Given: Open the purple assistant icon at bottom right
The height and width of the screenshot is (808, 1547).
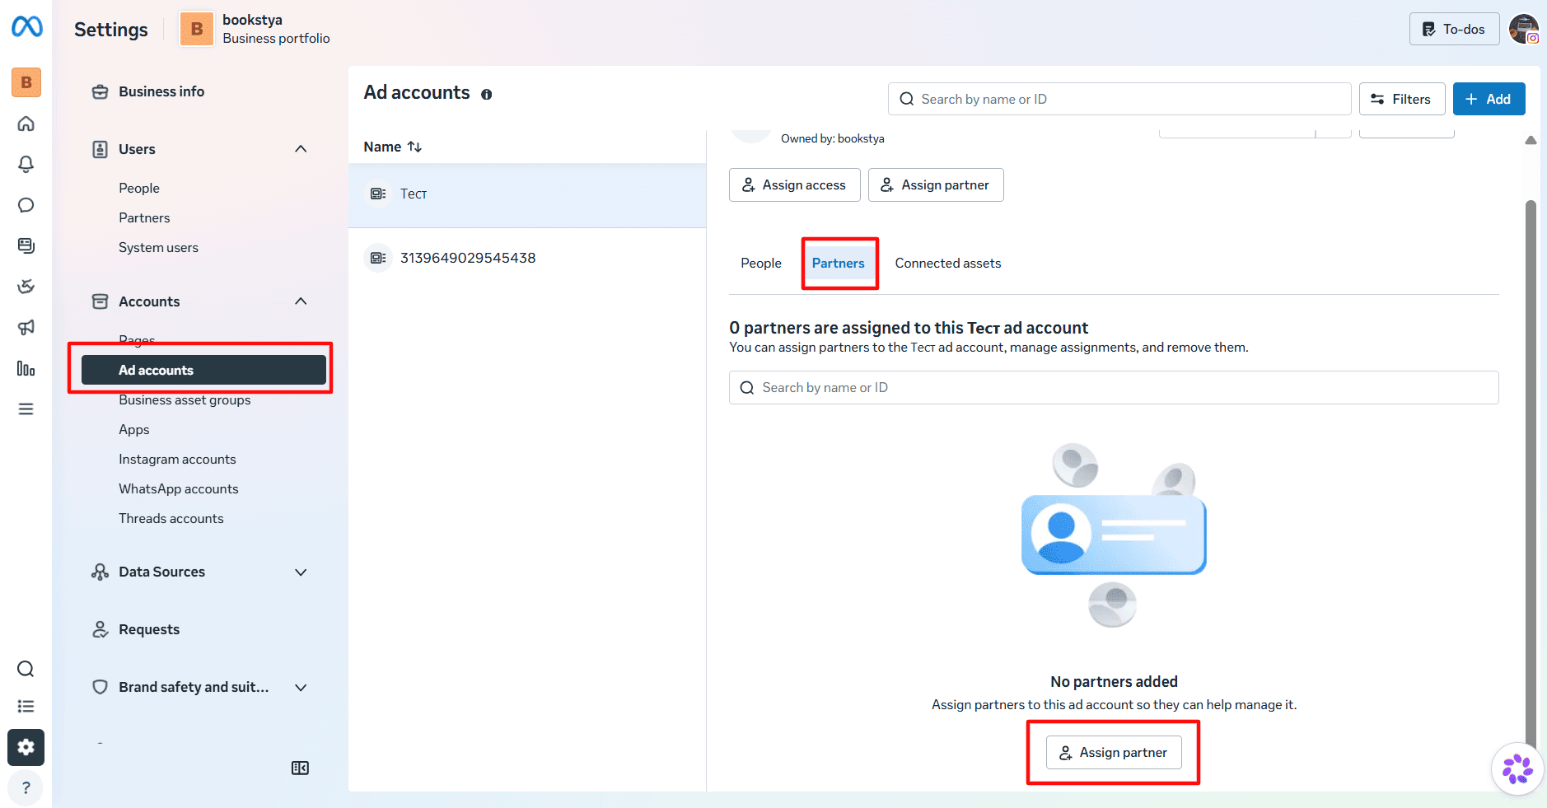Looking at the screenshot, I should (1517, 769).
